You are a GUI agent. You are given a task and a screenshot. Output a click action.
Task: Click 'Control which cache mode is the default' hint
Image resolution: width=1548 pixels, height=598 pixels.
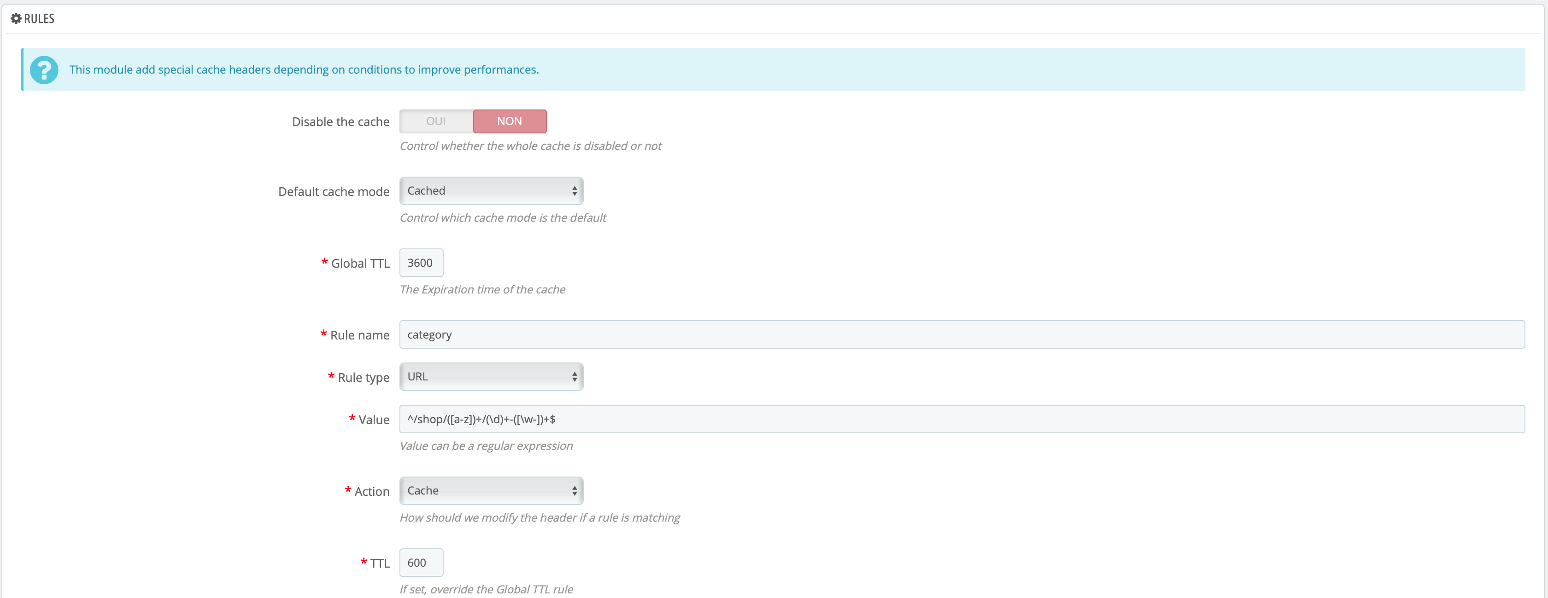pyautogui.click(x=503, y=218)
